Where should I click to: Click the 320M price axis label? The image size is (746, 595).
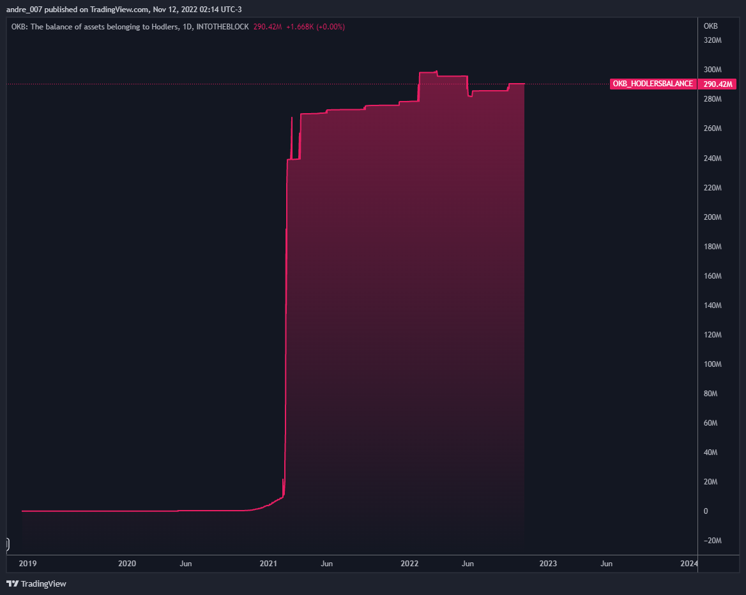[x=713, y=40]
